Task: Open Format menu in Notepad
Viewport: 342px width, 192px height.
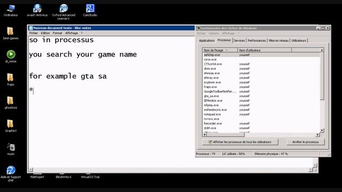Action: click(57, 33)
